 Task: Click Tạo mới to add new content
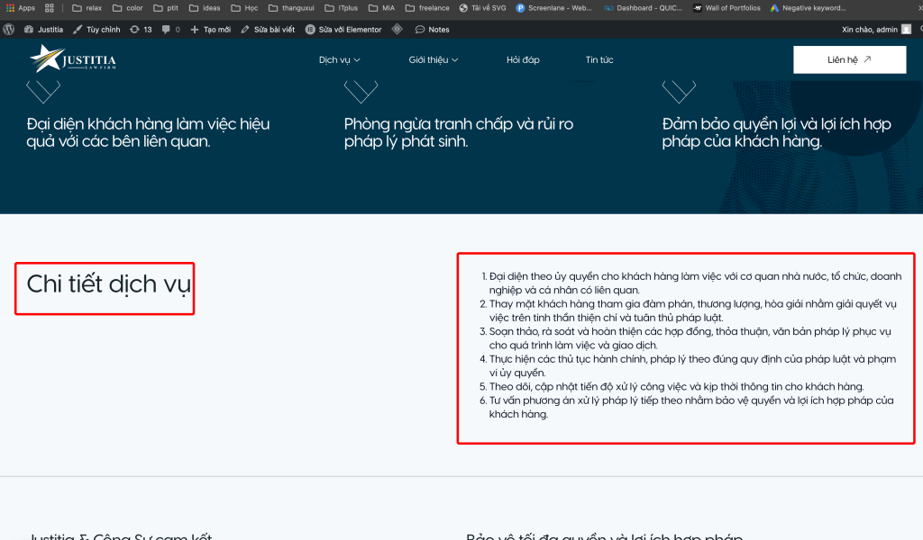[211, 29]
